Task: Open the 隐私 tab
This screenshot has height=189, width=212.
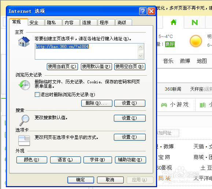Action: pyautogui.click(x=54, y=22)
